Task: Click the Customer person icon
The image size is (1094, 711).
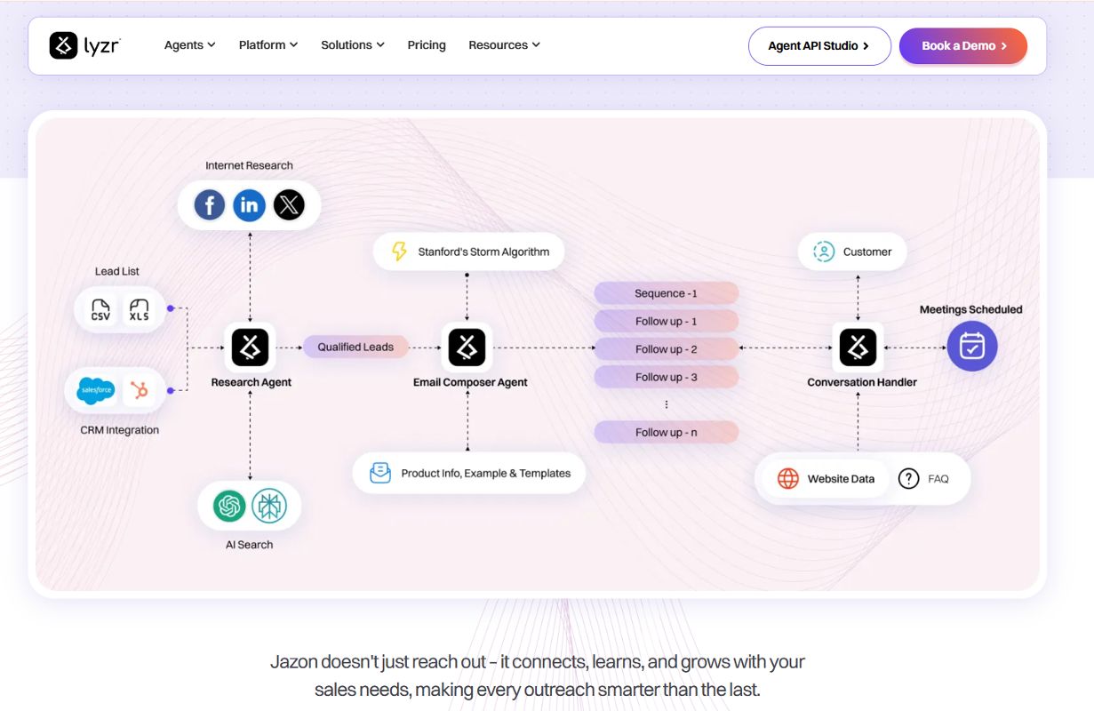Action: (824, 252)
